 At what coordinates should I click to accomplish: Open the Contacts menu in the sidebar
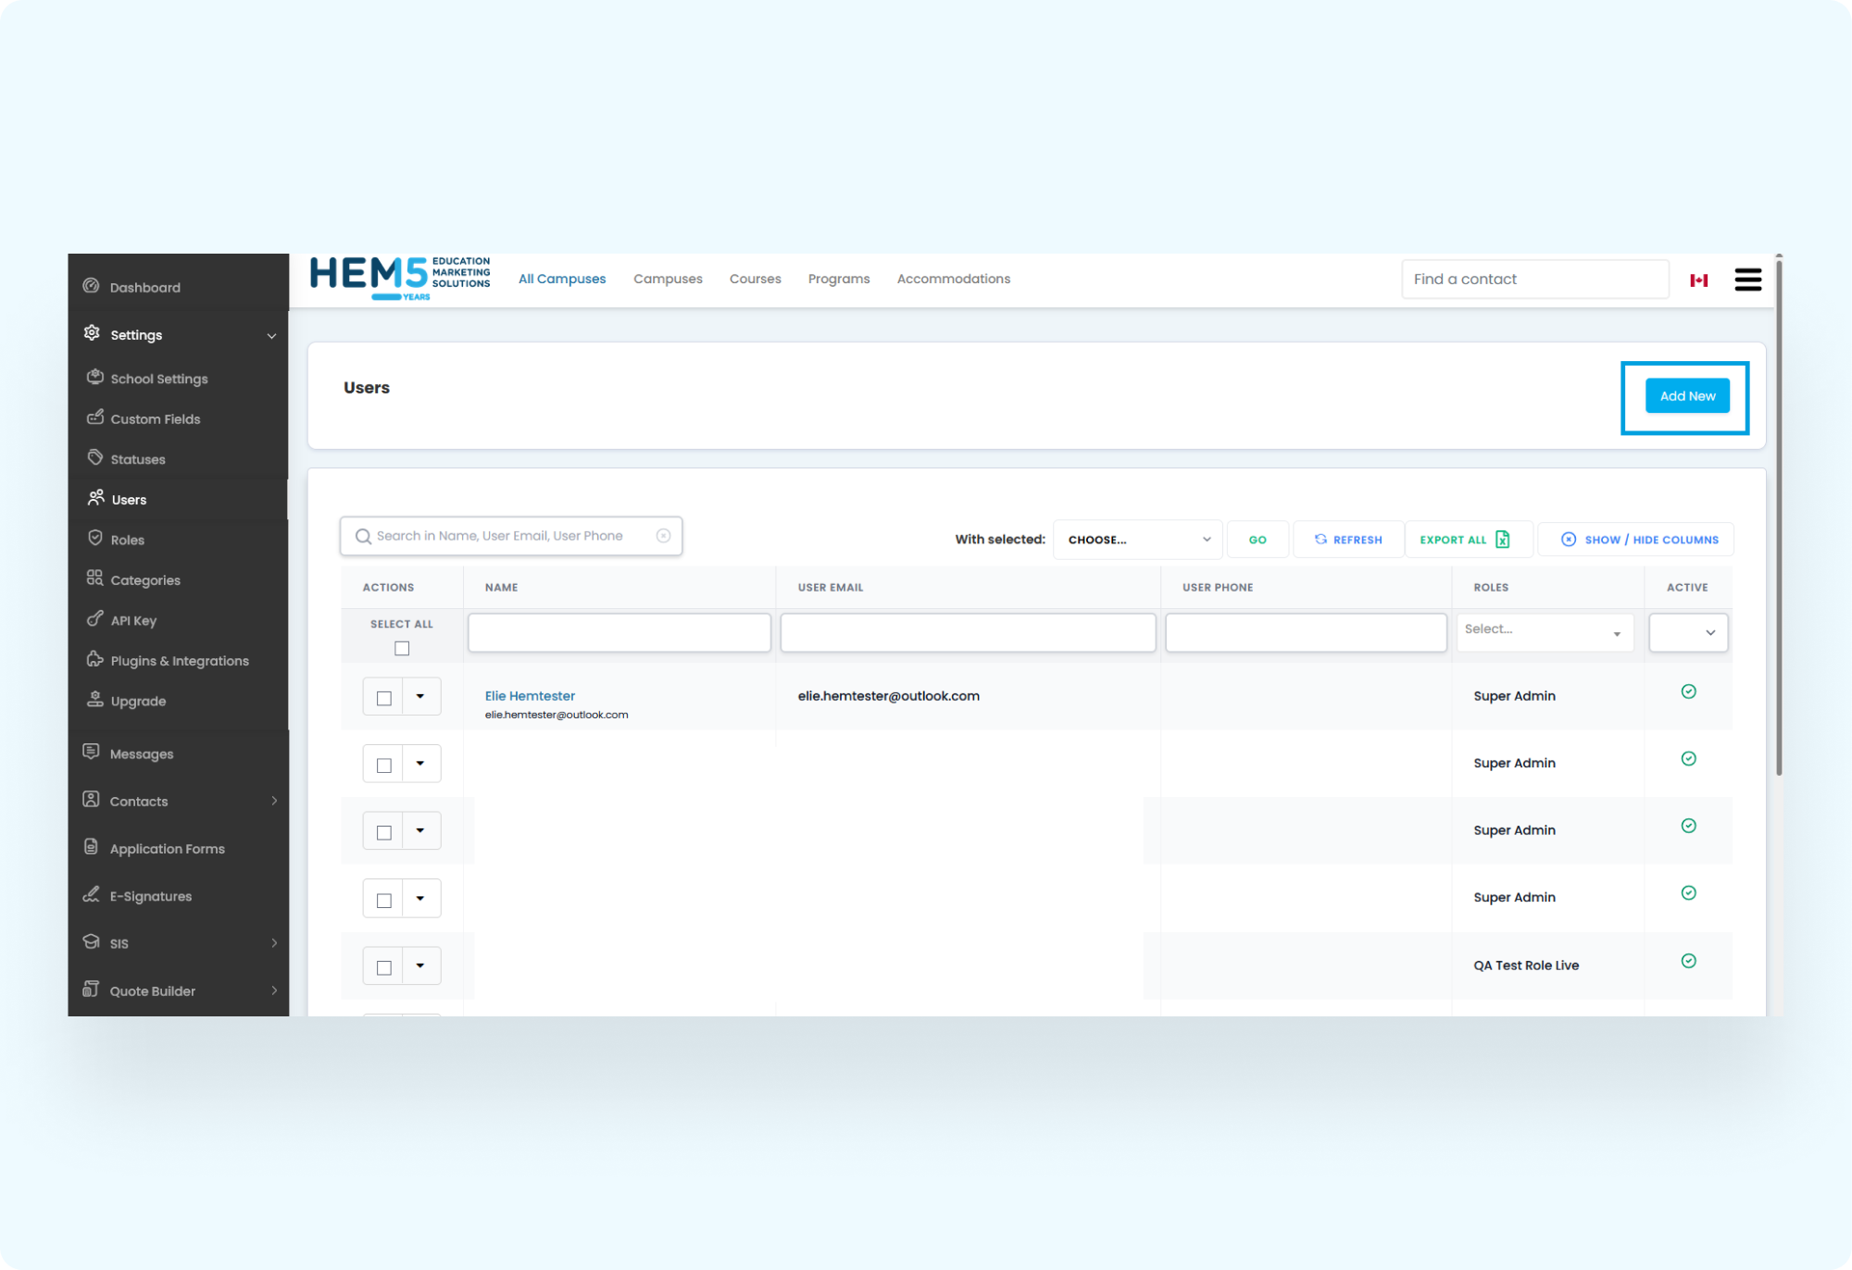tap(139, 801)
